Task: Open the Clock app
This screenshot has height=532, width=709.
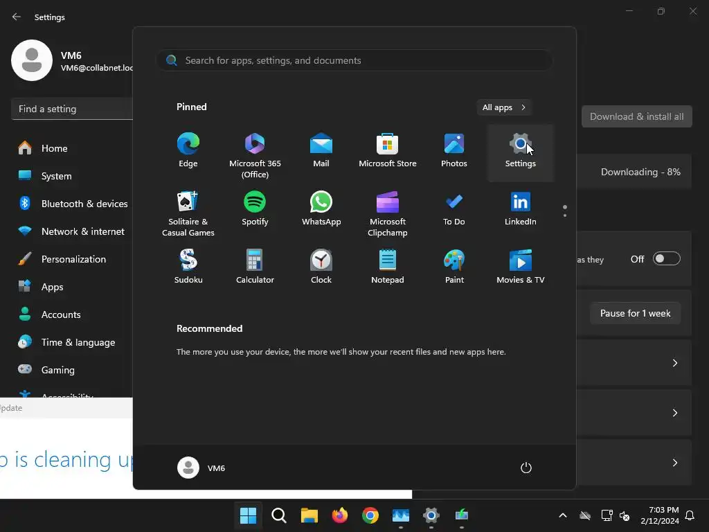Action: [321, 267]
